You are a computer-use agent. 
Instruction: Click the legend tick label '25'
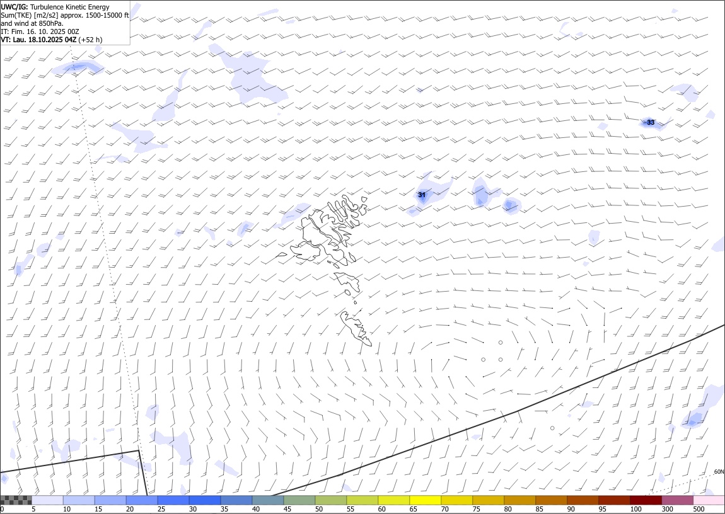tap(161, 509)
